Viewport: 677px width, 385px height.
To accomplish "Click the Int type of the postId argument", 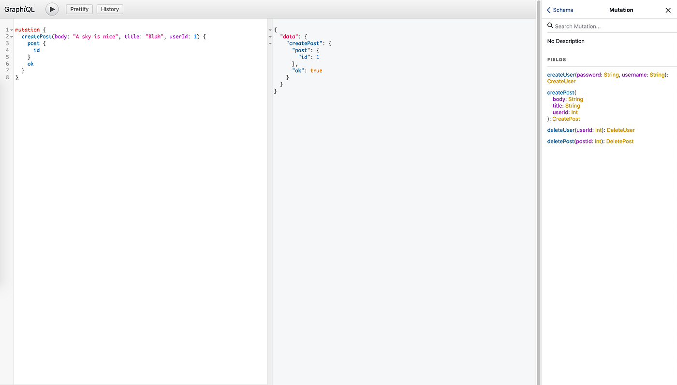I will 598,141.
